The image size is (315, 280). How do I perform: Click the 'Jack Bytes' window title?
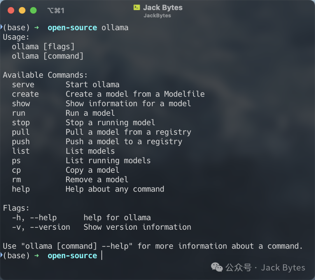(163, 8)
